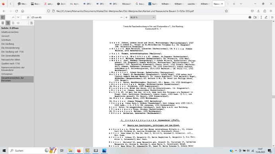The height and width of the screenshot is (154, 275).
Task: Open the Pocket save icon
Action: coord(252,11)
